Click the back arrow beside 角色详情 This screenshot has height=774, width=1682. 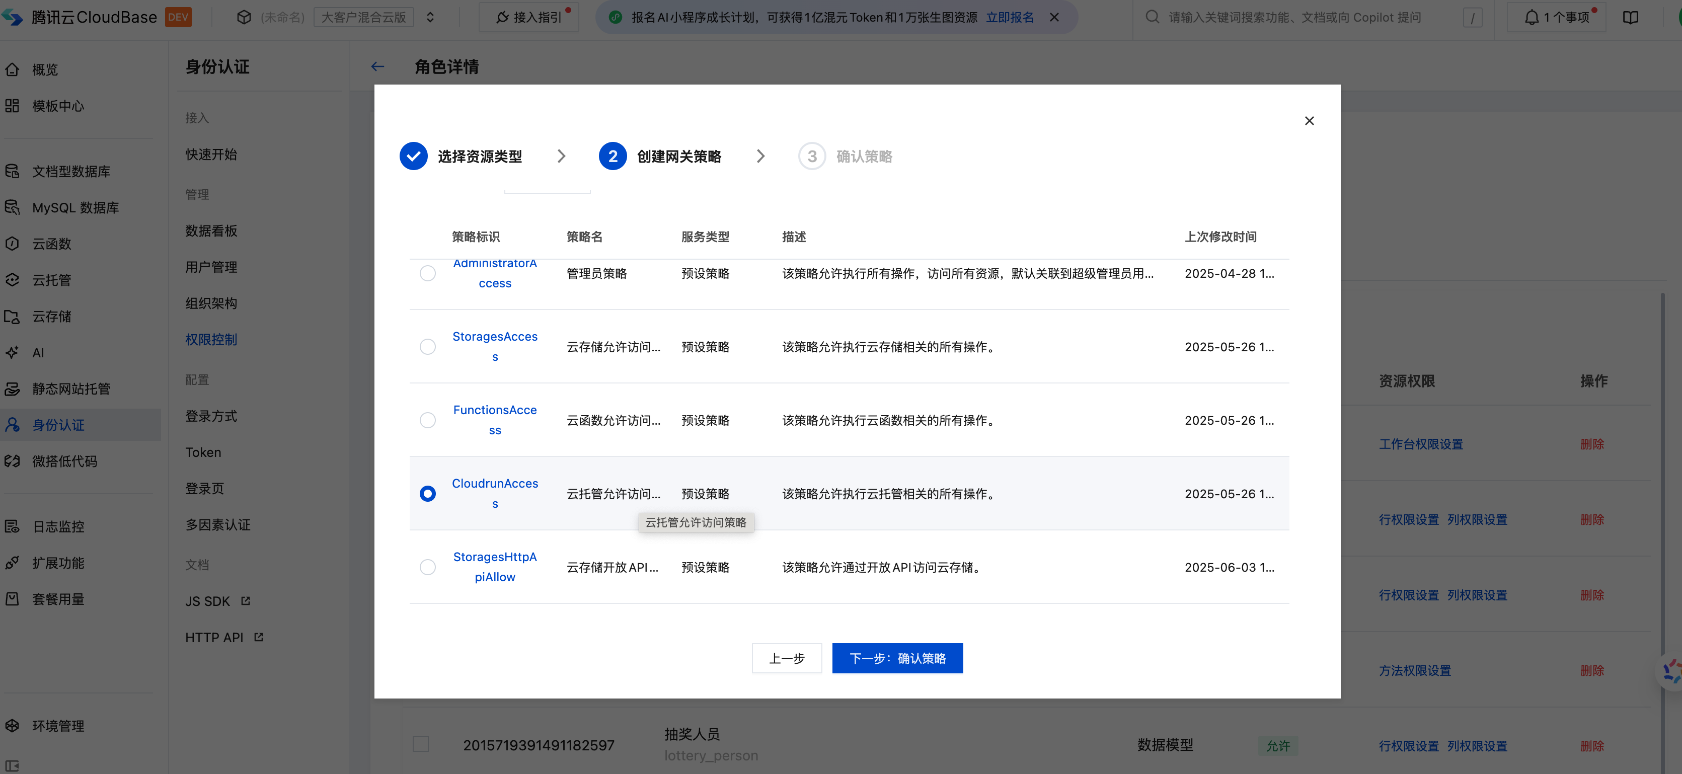pos(377,66)
